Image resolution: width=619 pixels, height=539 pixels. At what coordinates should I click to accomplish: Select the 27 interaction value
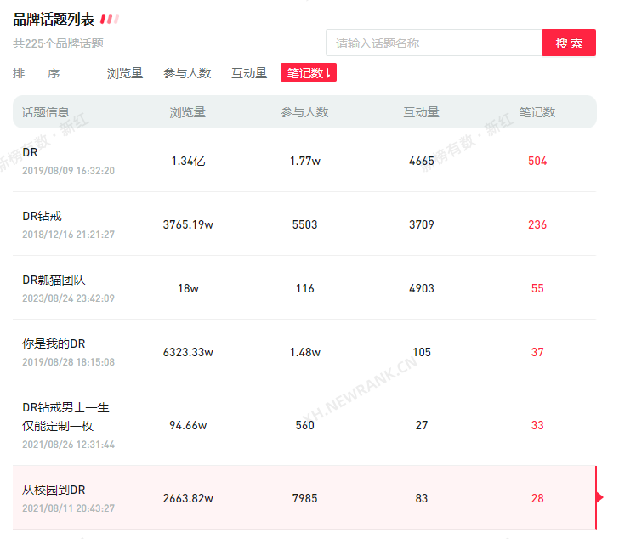[422, 425]
